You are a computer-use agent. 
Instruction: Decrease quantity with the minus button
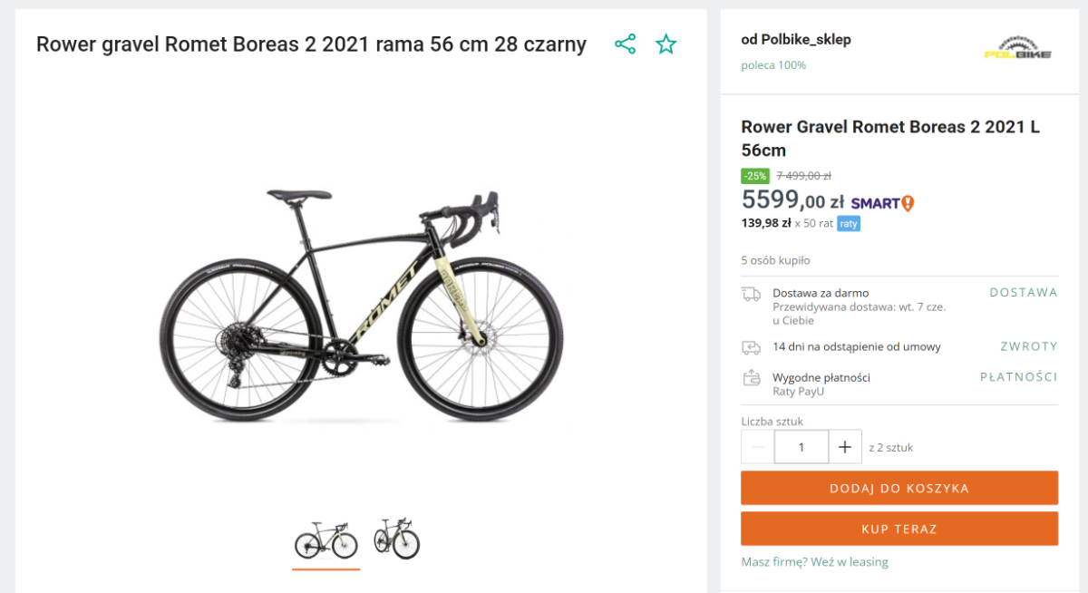758,447
